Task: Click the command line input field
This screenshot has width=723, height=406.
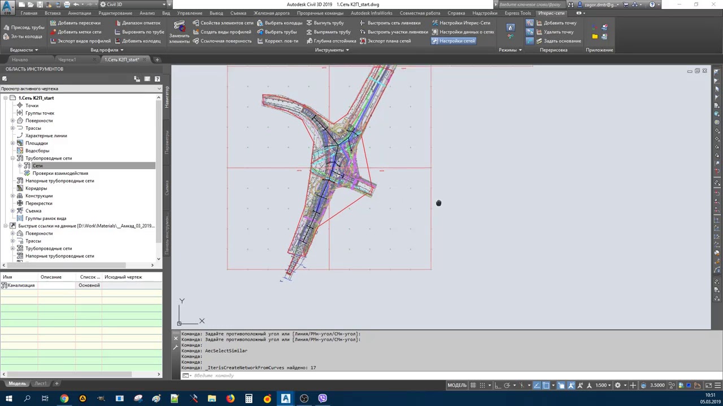Action: [x=339, y=376]
